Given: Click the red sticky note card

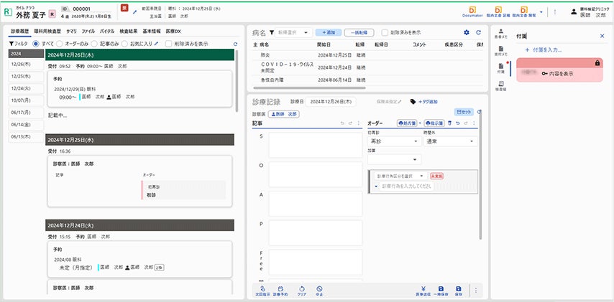Looking at the screenshot, I should [x=550, y=73].
